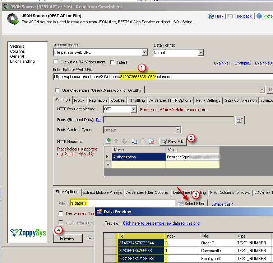Open Advanced Filter Options tab

[147, 192]
